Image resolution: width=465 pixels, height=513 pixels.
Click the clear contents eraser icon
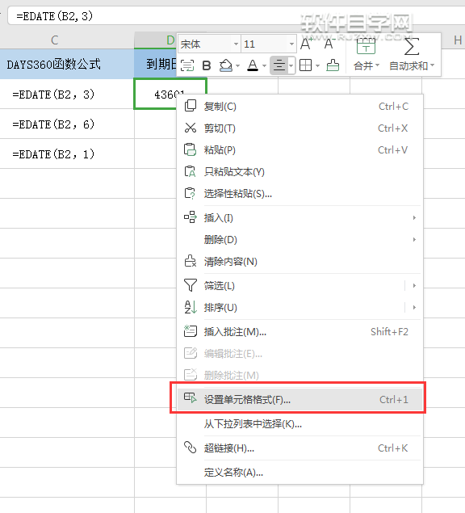[191, 261]
